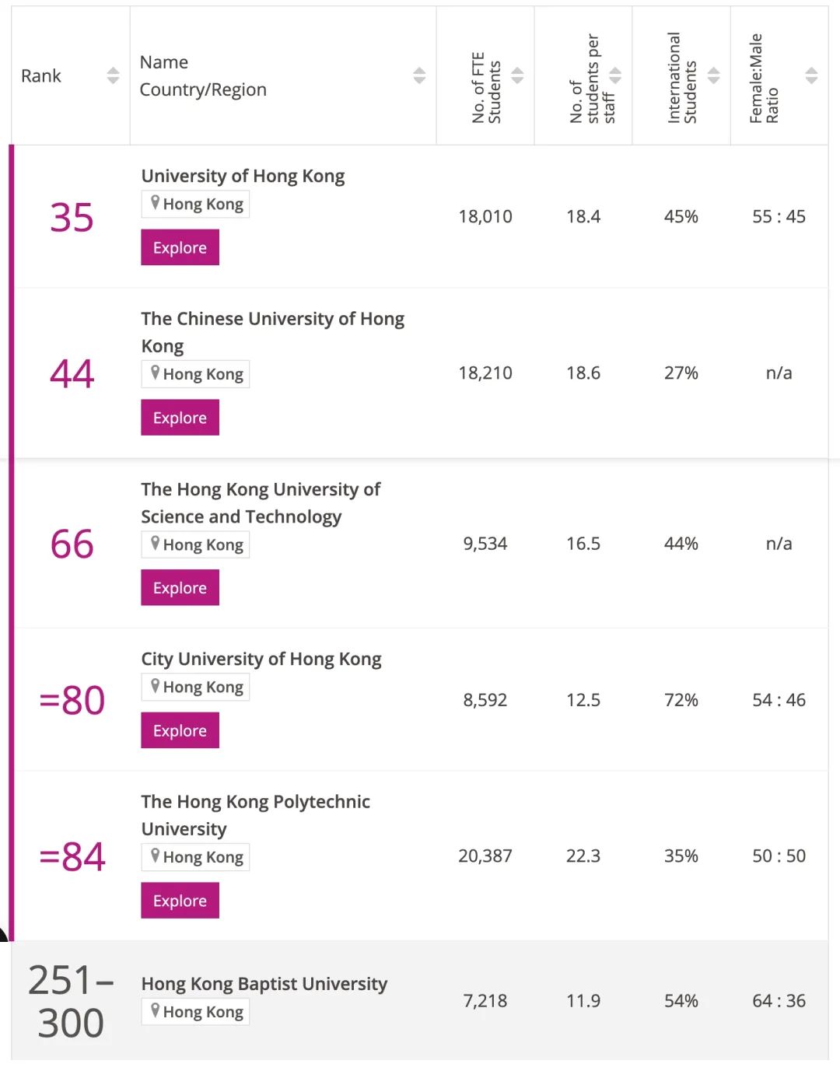
Task: Click location pin under City University
Action: 156,686
